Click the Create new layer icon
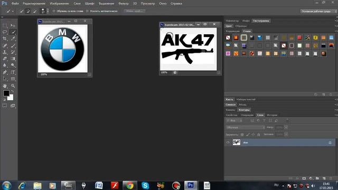Screen dimensions: 338x190 324,178
